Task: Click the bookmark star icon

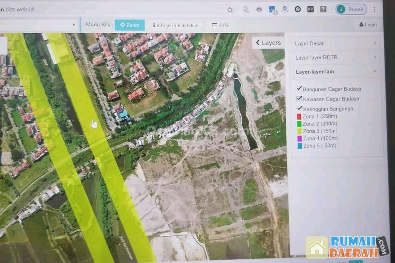Action: coord(230,9)
